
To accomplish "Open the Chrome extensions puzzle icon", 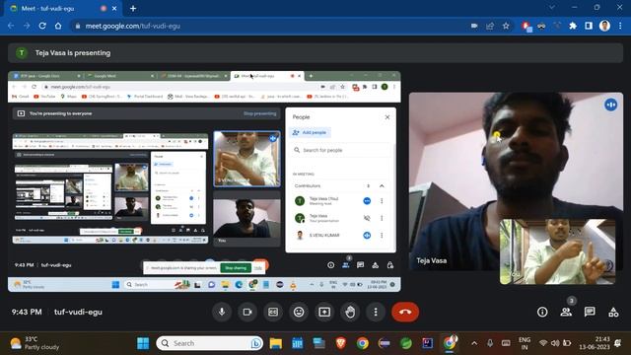I will [x=573, y=26].
